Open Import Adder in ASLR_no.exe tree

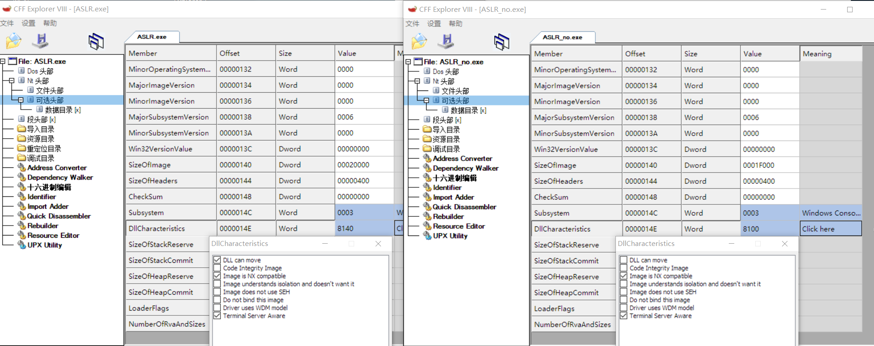point(453,197)
